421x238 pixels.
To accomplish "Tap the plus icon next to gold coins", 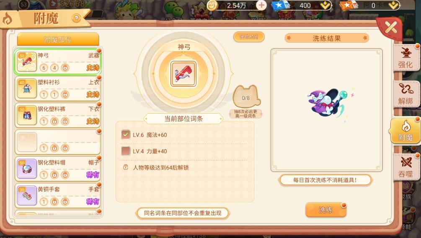I will tap(261, 5).
